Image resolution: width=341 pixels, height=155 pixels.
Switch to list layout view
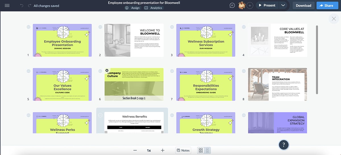click(207, 150)
